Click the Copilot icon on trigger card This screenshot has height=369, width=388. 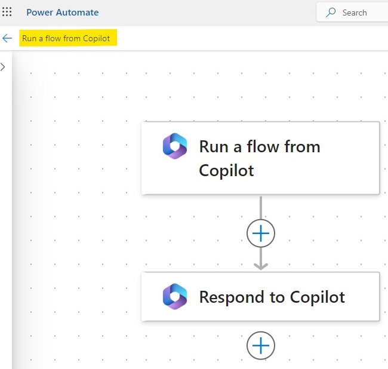pos(175,146)
